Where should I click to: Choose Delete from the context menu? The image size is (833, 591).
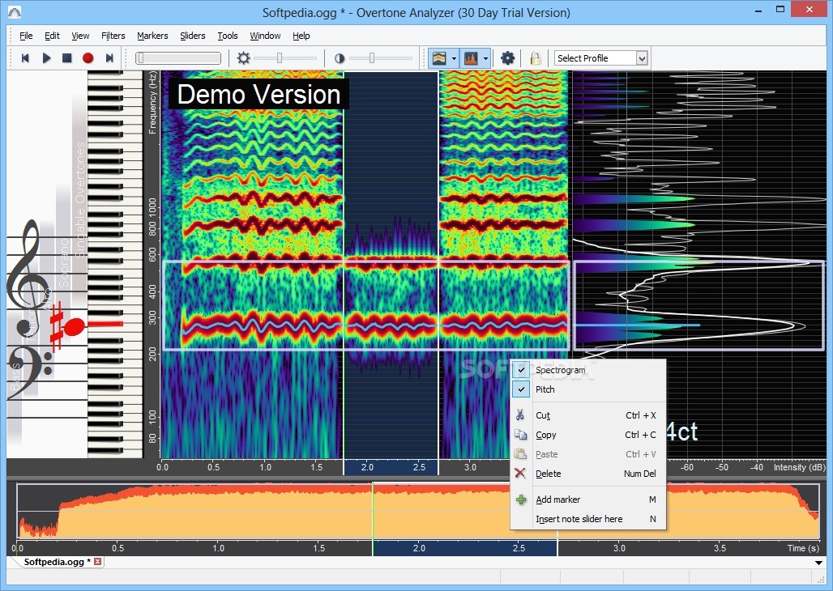click(x=588, y=473)
